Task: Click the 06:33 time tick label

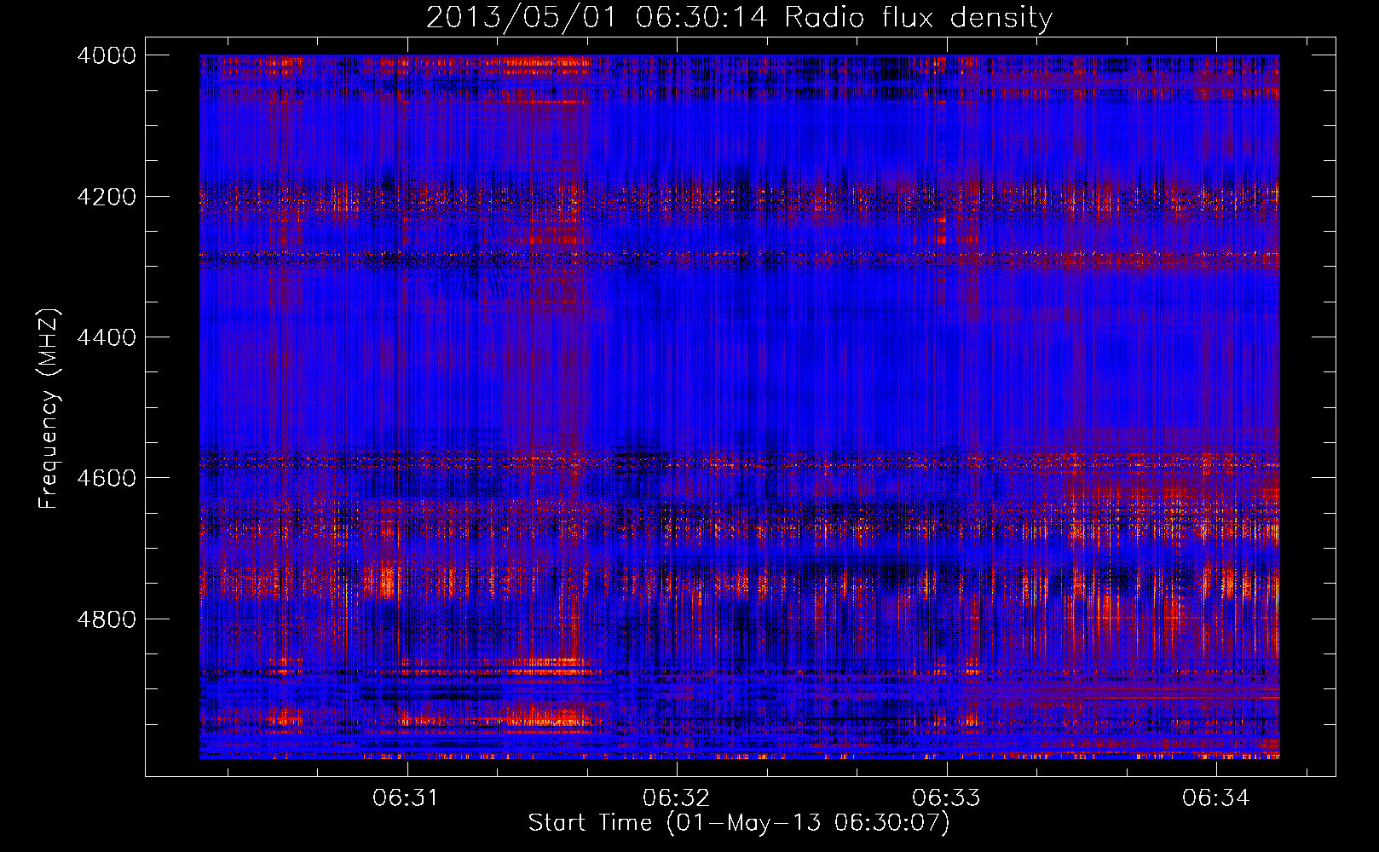Action: [x=946, y=797]
